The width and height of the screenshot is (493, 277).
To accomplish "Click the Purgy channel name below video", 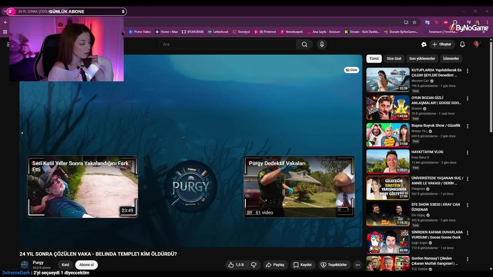I will 38,262.
